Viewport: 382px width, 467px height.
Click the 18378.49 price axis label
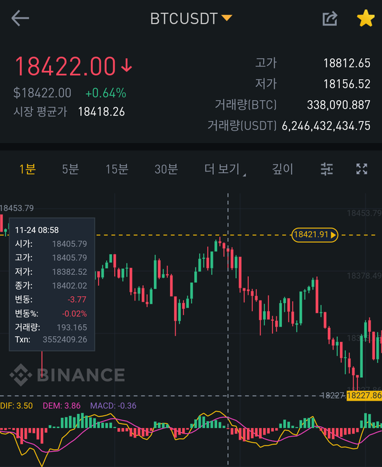(x=364, y=276)
